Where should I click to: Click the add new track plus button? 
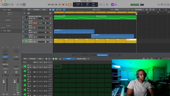[24, 13]
